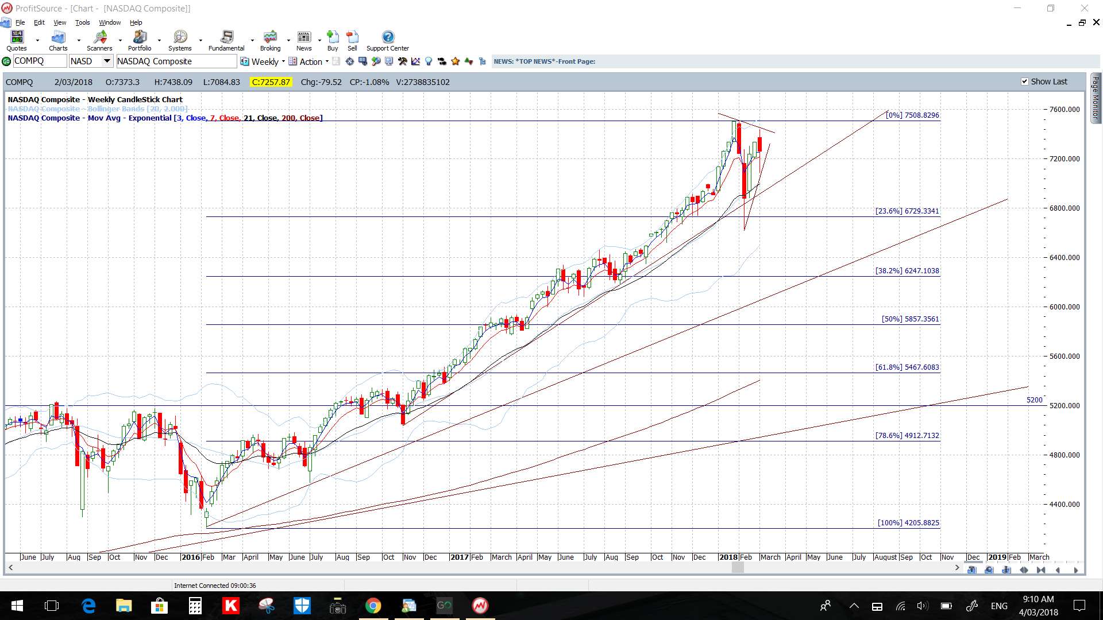Open the View menu
The image size is (1103, 620).
(x=60, y=22)
